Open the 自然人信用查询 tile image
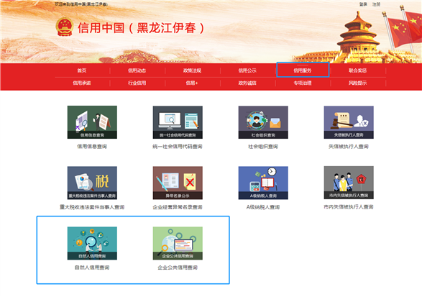Image resolution: width=422 pixels, height=297 pixels. tap(92, 243)
